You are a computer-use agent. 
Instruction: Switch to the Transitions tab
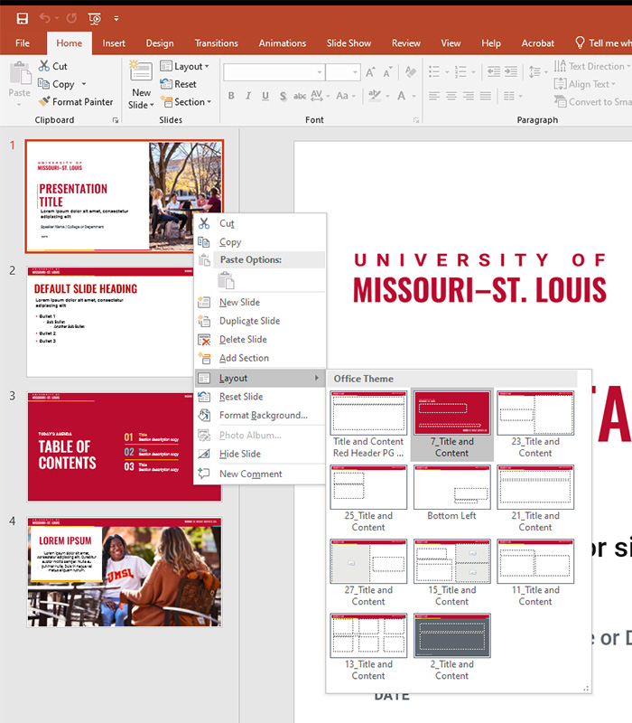click(216, 43)
